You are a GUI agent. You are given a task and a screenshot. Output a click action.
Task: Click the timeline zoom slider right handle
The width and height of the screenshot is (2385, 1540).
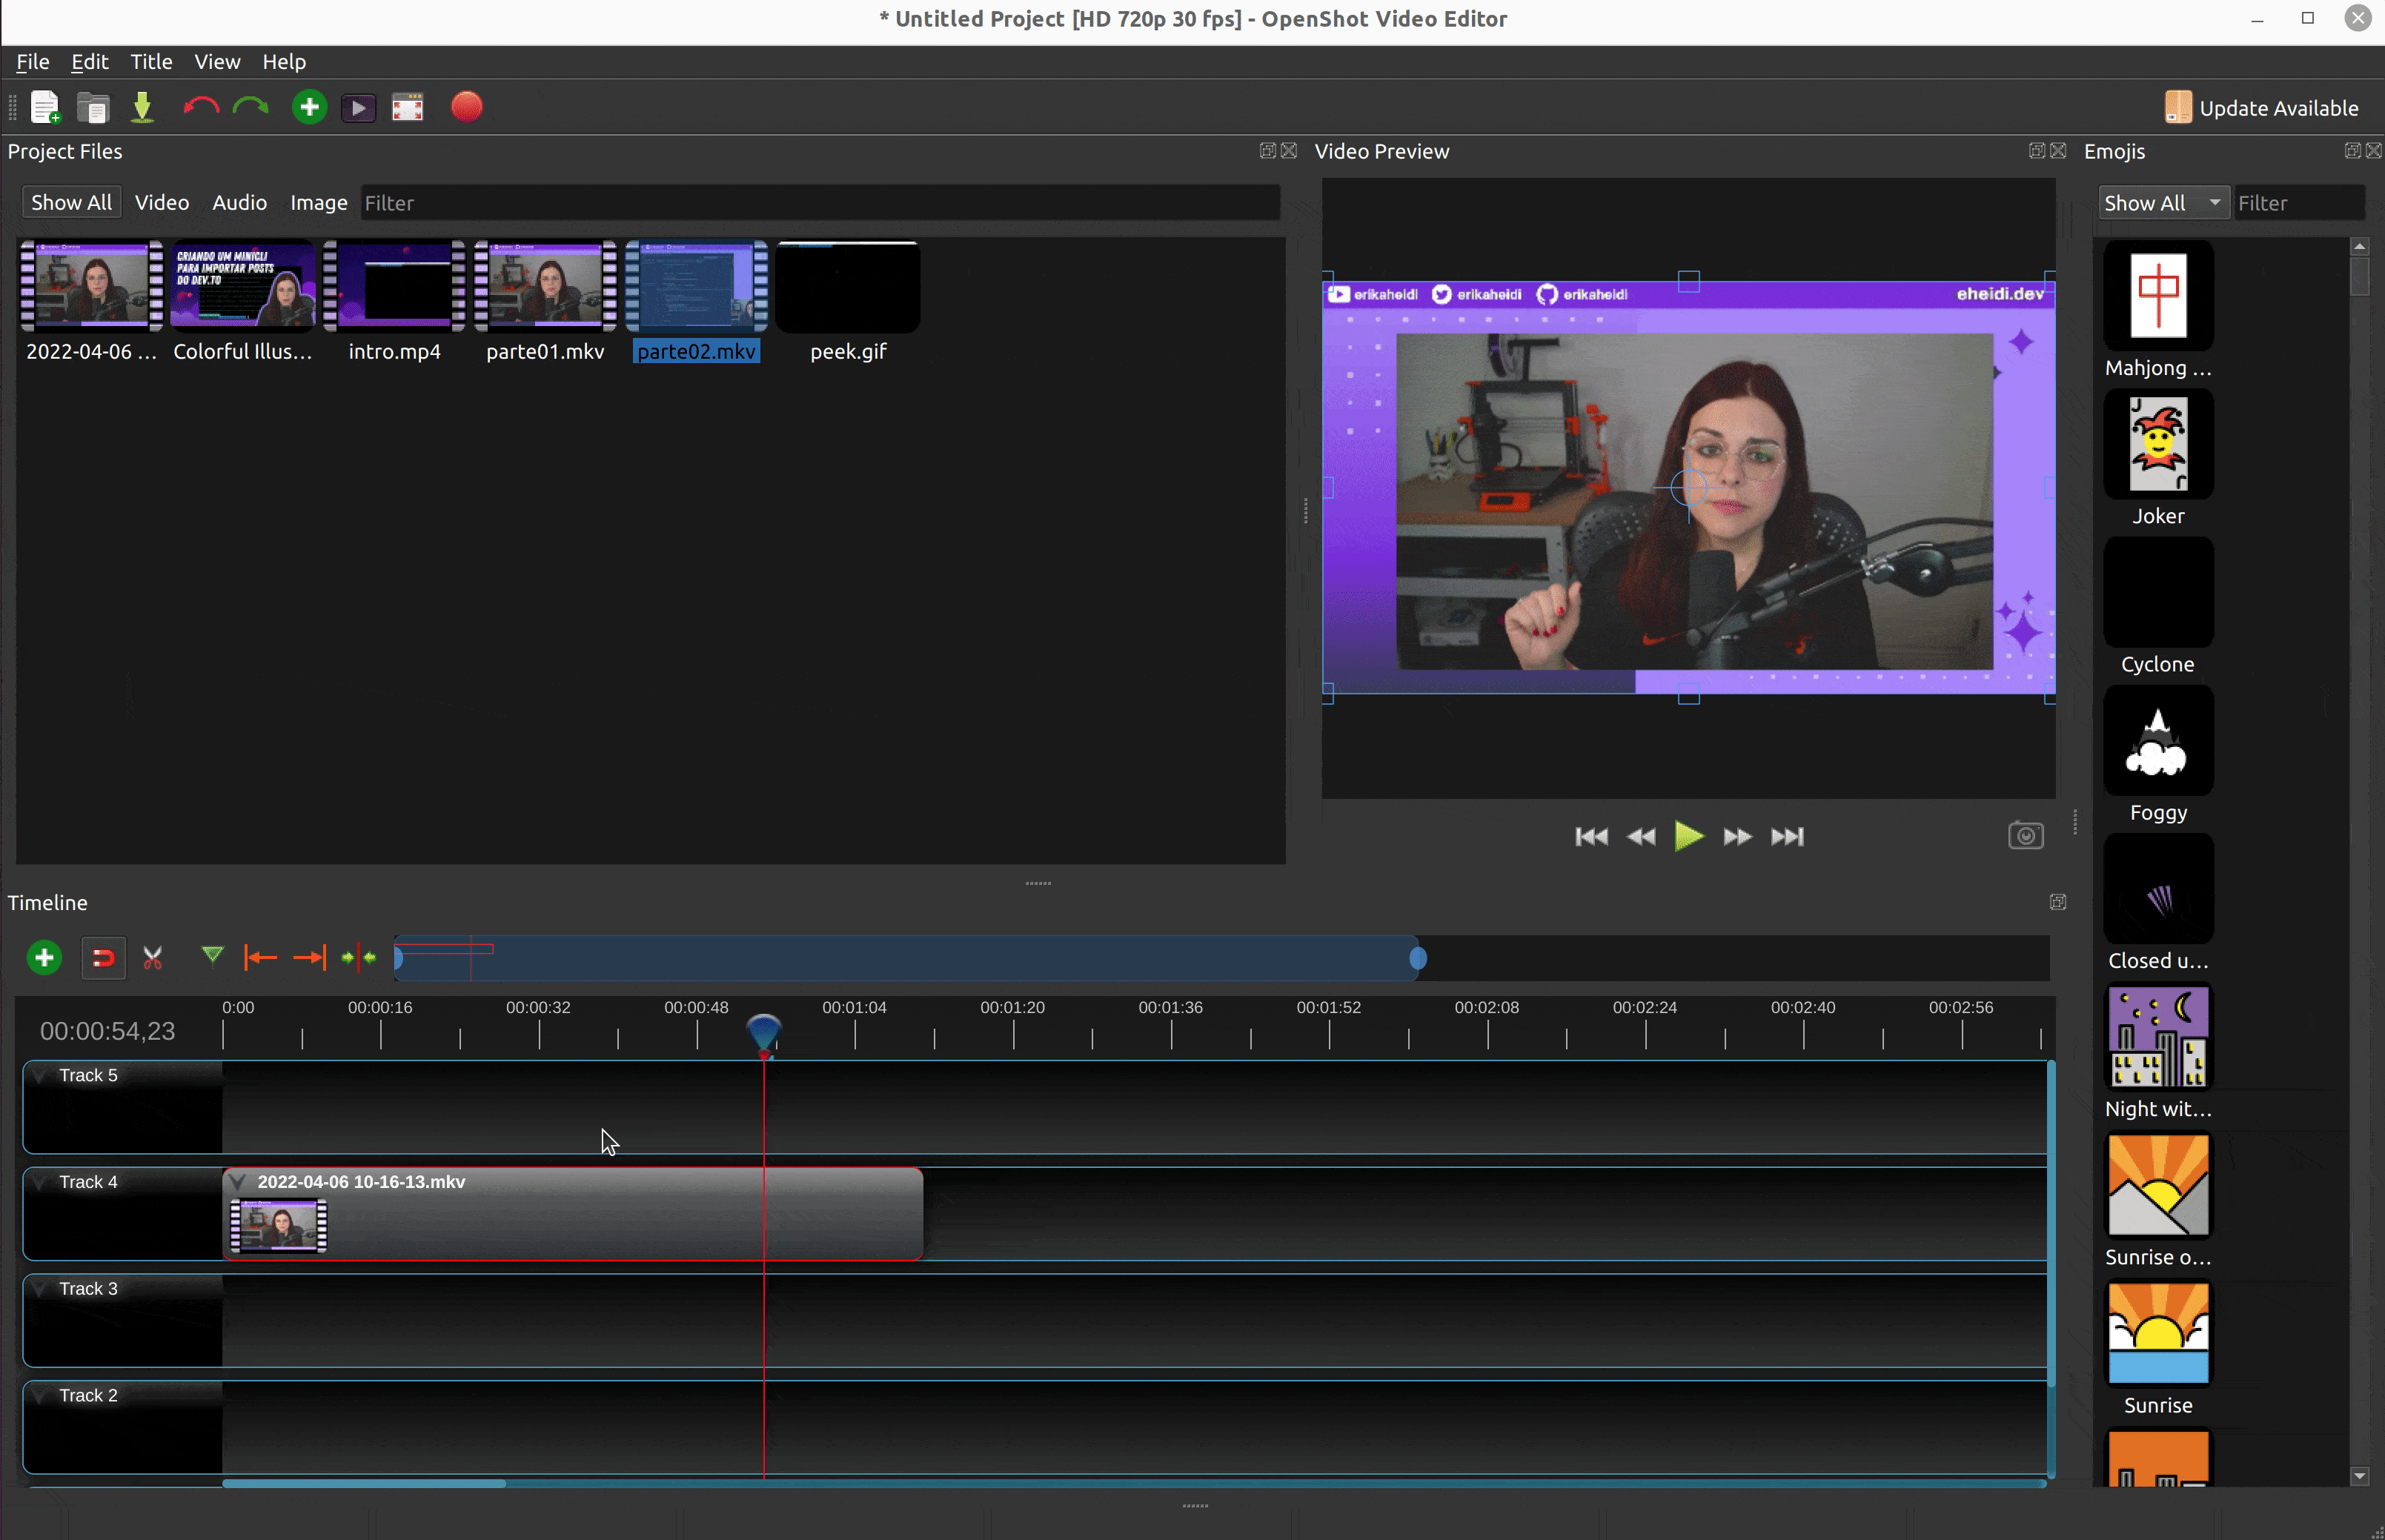[1418, 959]
